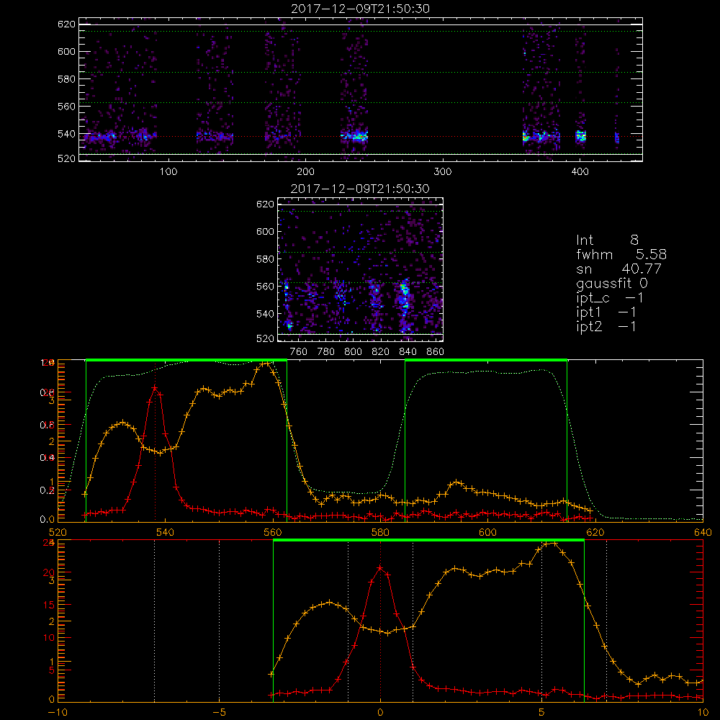Click the -5 x-axis label of the bottom plot
The image size is (720, 720).
(219, 712)
